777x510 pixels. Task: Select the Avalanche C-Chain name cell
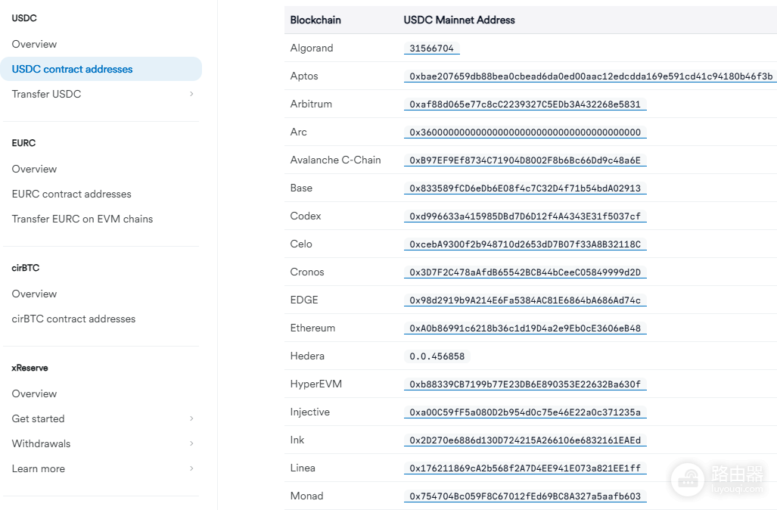pyautogui.click(x=335, y=160)
